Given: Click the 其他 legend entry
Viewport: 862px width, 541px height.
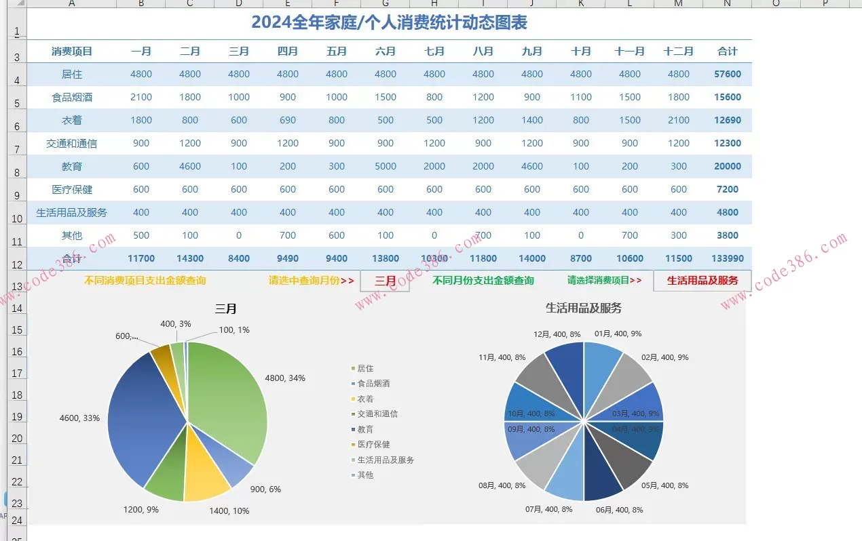Looking at the screenshot, I should click(x=362, y=475).
